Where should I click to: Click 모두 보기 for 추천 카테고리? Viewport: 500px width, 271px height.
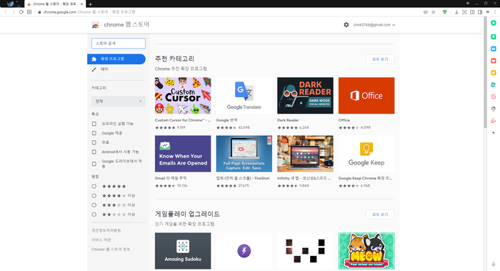pos(380,59)
